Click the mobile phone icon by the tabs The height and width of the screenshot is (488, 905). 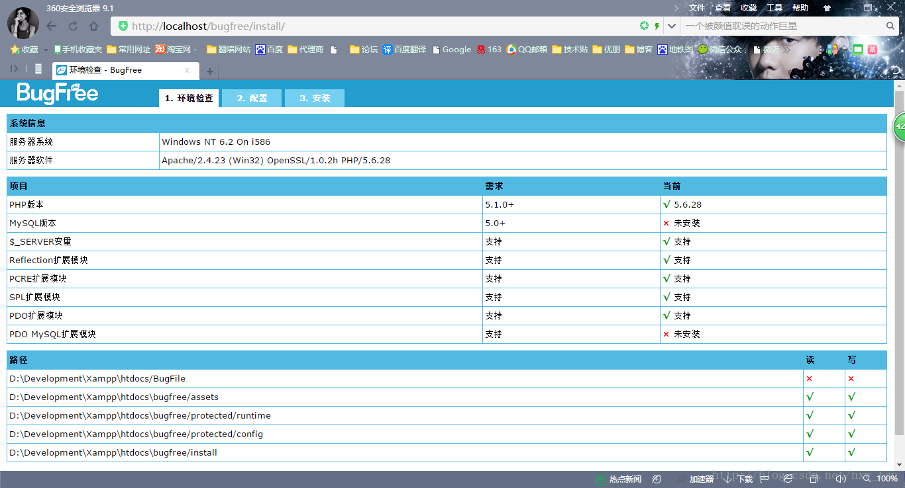(38, 69)
